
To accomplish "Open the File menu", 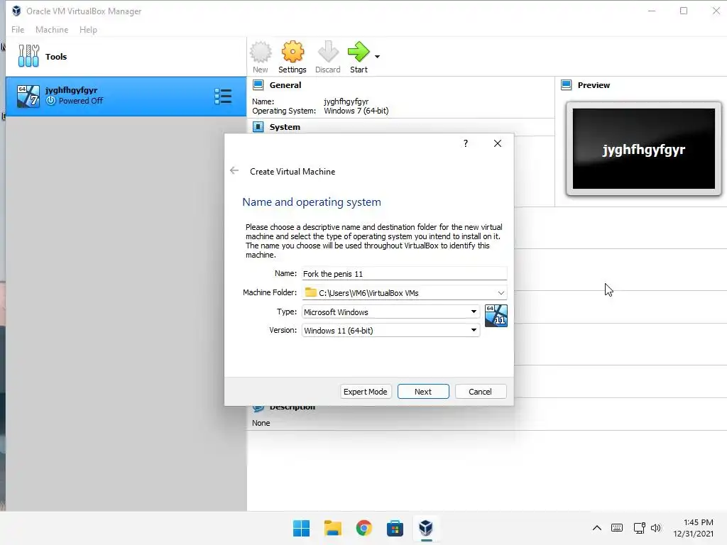I will point(18,30).
